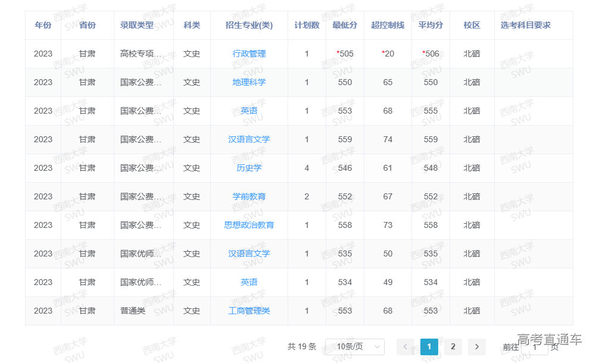Advance to next page with right arrow
This screenshot has width=599, height=363.
pyautogui.click(x=477, y=347)
